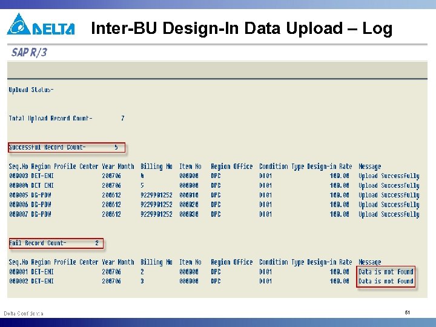The height and width of the screenshot is (327, 436).
Task: Click the SAP R/3 label
Action: click(x=29, y=52)
